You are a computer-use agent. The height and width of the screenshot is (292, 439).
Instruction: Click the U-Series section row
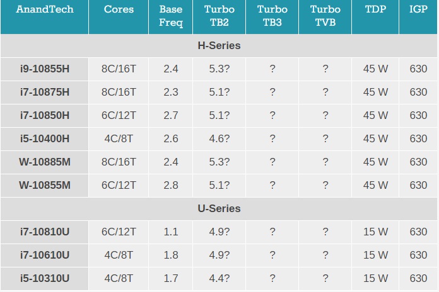pos(219,208)
